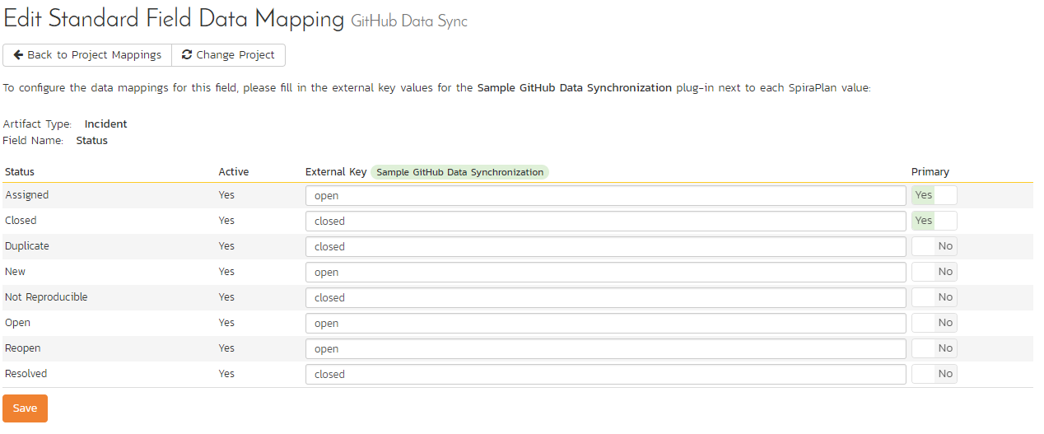Enable Primary switch for Duplicate status
1044x434 pixels.
click(x=934, y=246)
